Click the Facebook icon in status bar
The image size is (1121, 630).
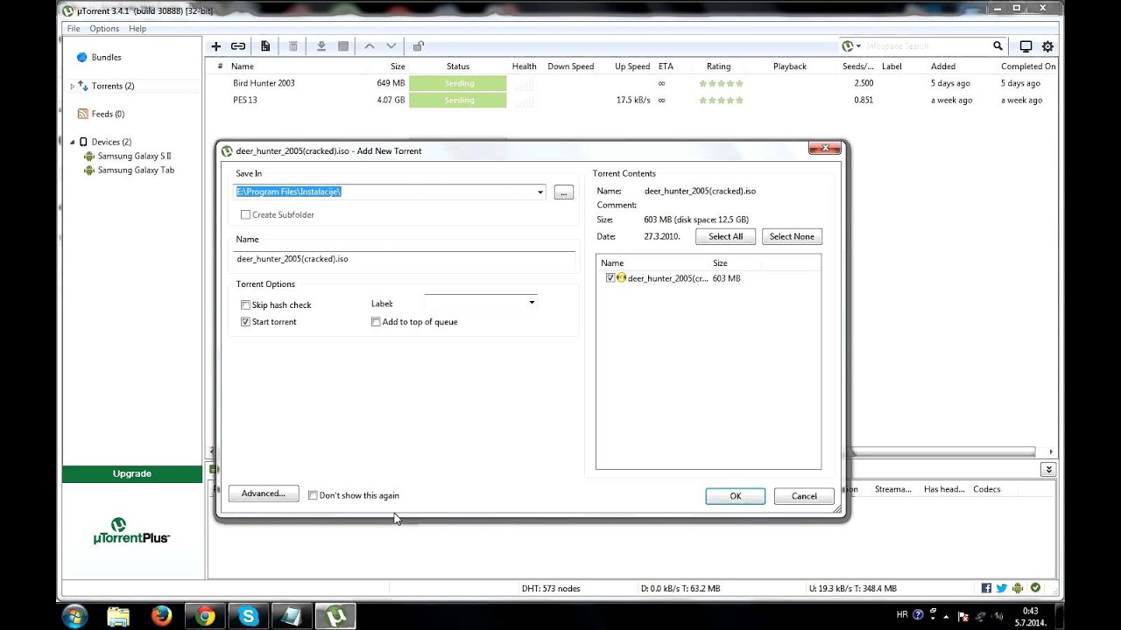point(986,588)
